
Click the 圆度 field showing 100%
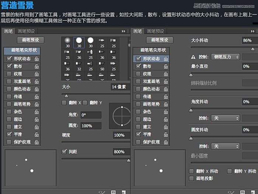[x=91, y=126]
